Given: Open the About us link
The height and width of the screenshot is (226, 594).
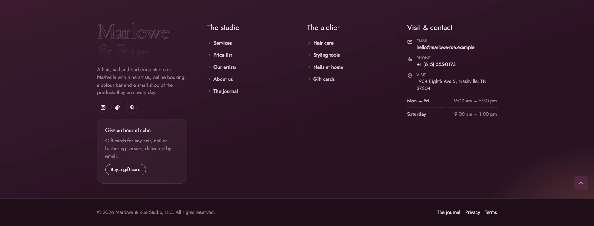Looking at the screenshot, I should pos(223,79).
